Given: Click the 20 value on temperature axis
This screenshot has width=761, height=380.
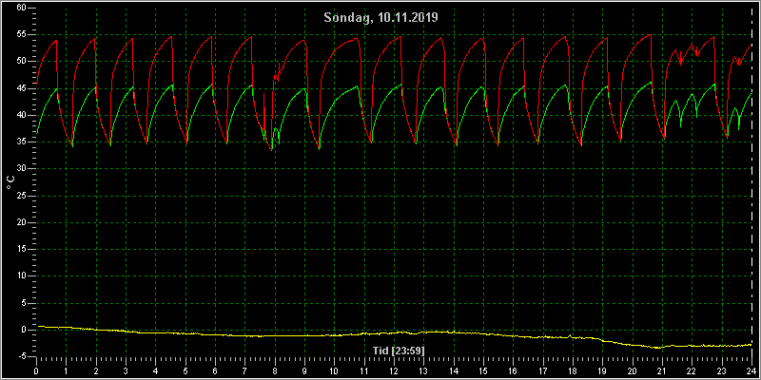Looking at the screenshot, I should coord(21,222).
